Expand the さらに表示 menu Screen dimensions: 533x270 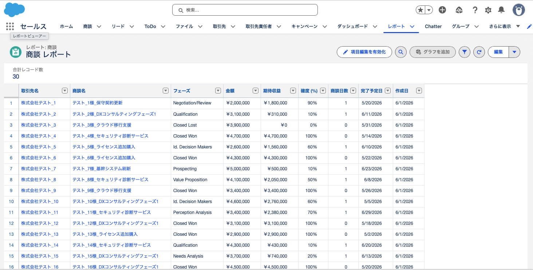click(x=504, y=26)
